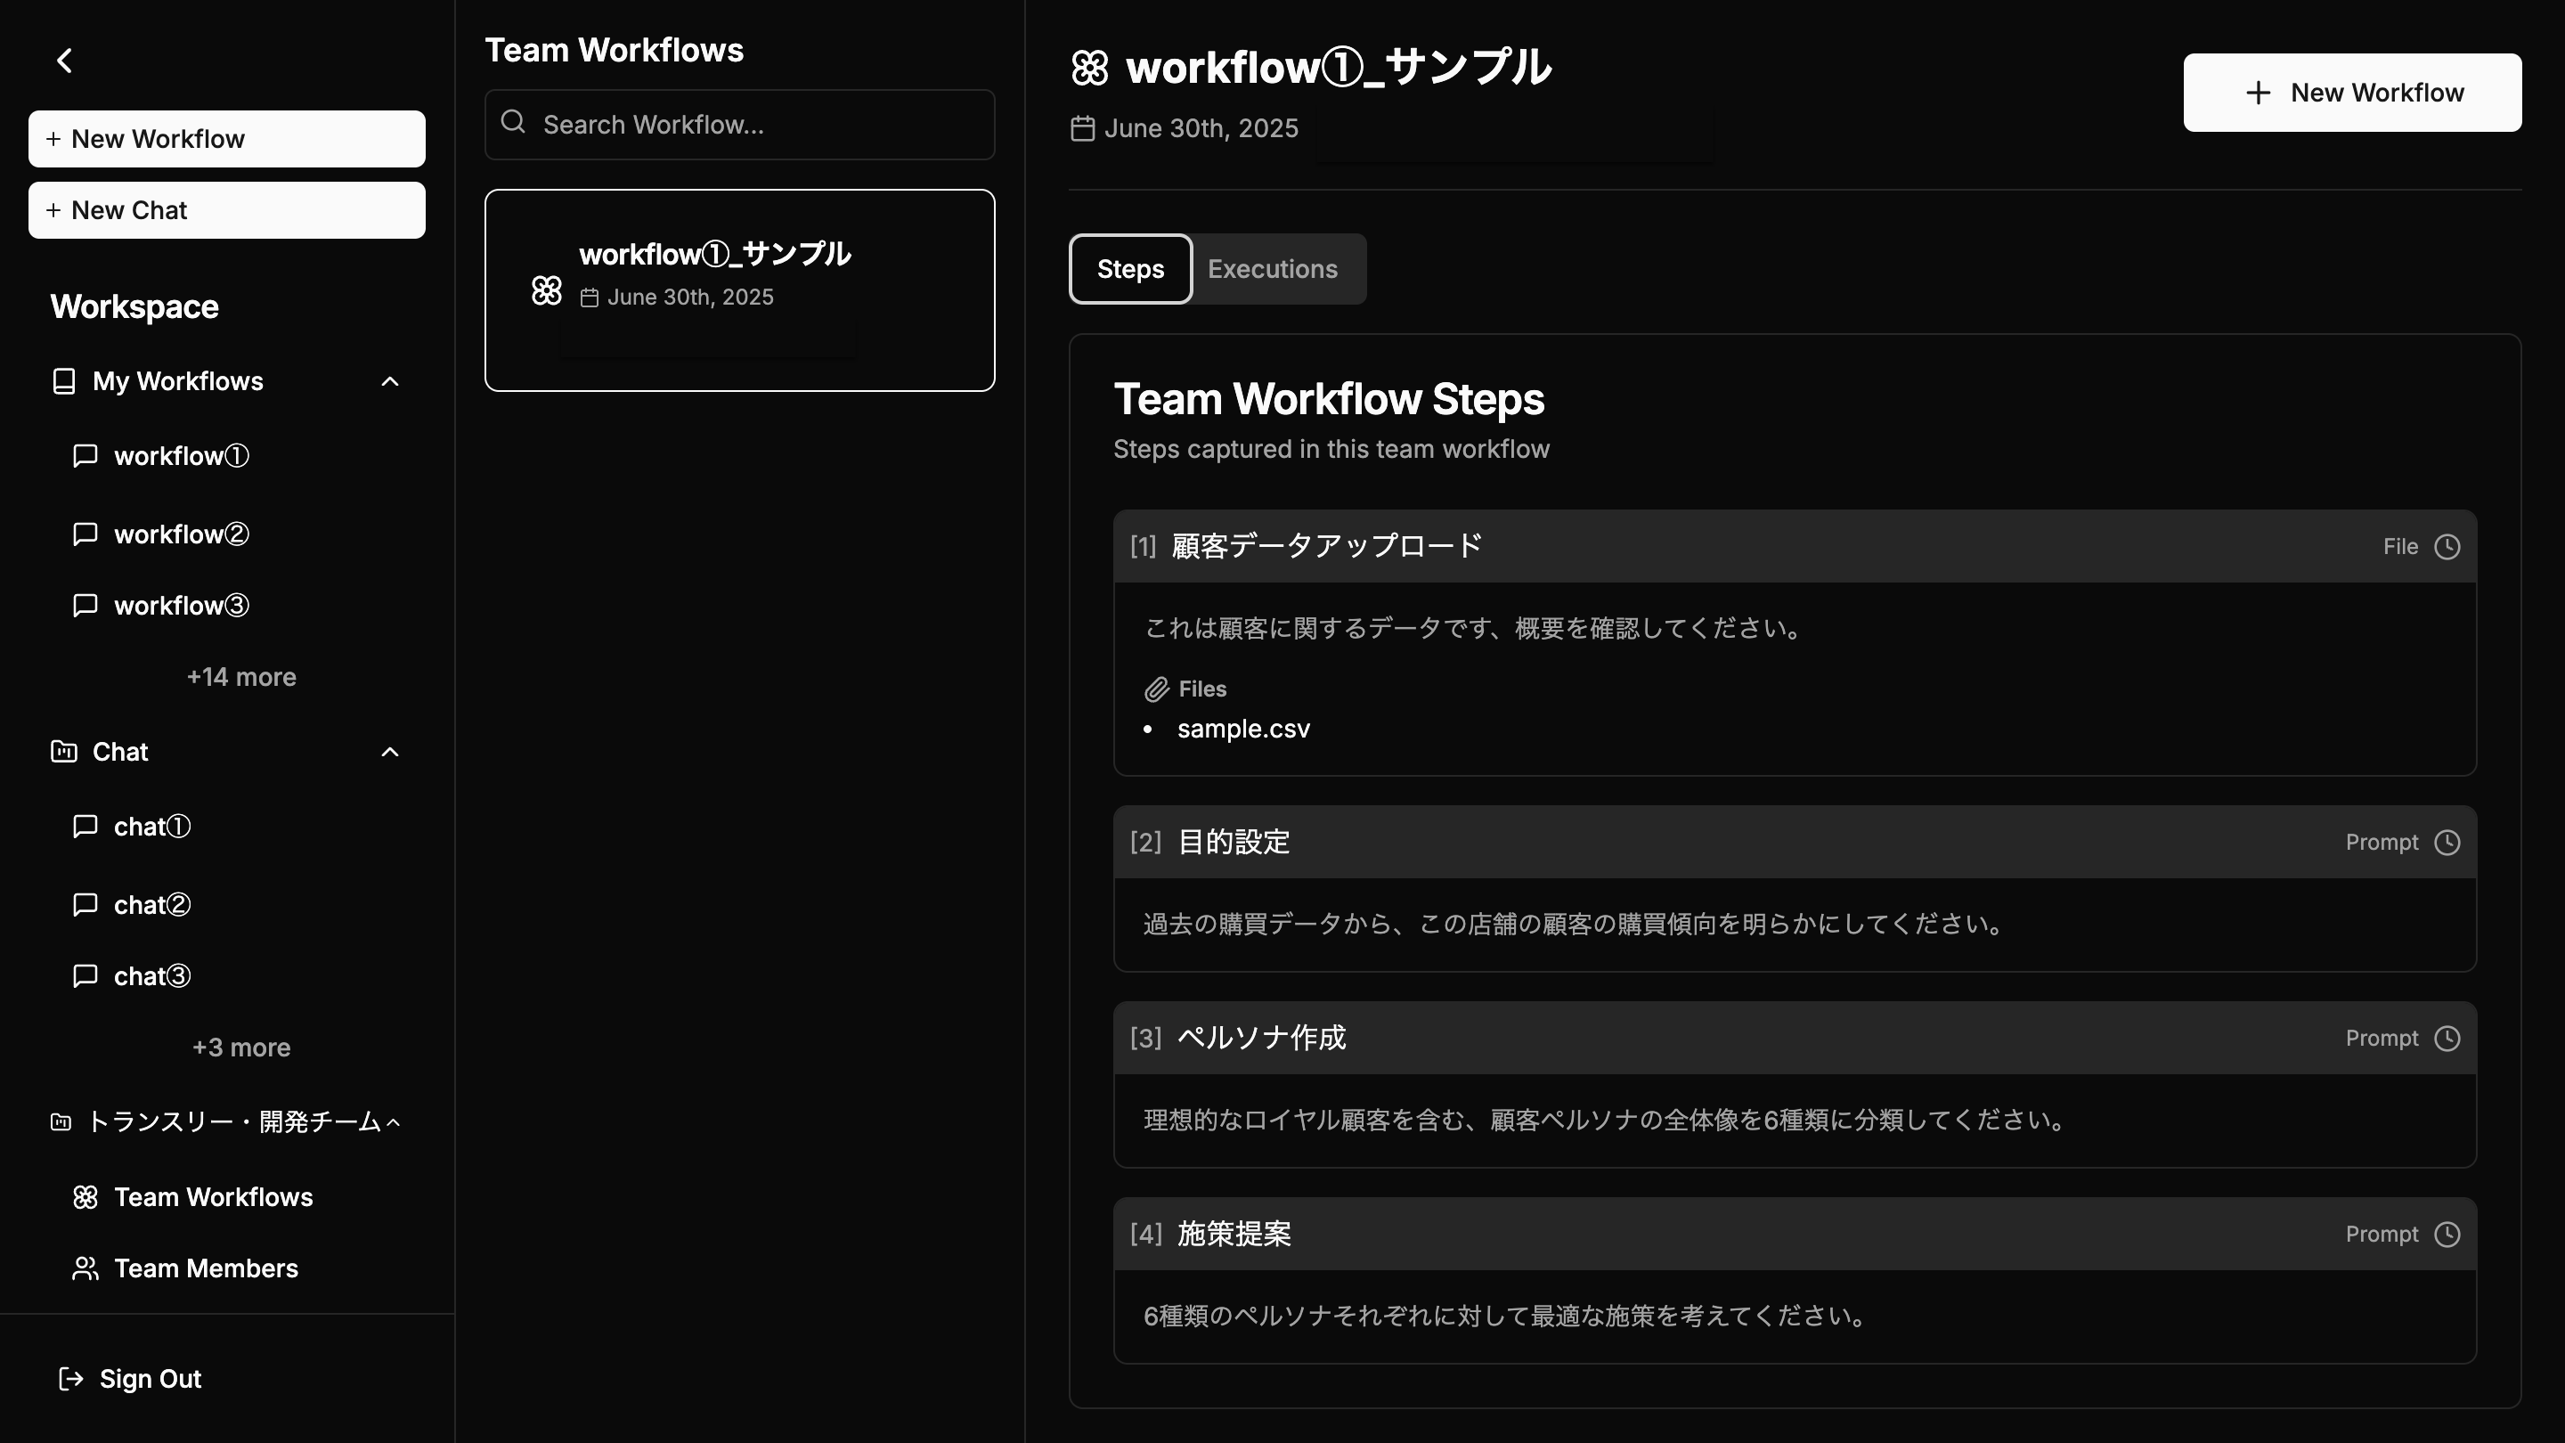
Task: Open workflow① in My Workflows
Action: 181,456
